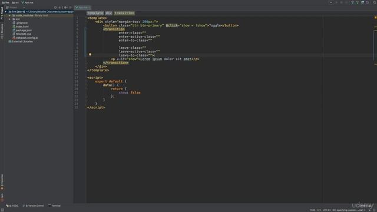Click the VCS history clock icon
377x212 pixels.
(x=363, y=2)
